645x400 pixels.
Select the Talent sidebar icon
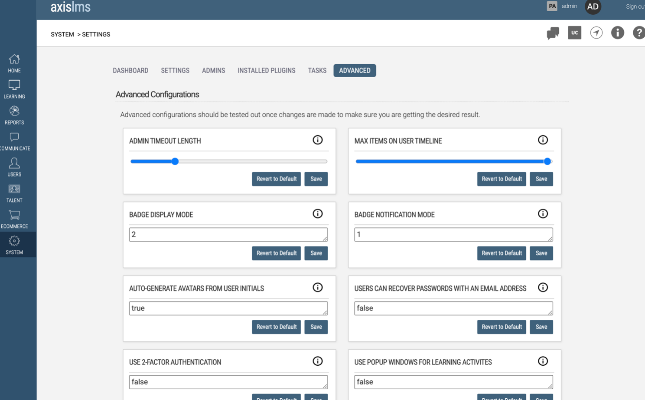click(x=14, y=193)
